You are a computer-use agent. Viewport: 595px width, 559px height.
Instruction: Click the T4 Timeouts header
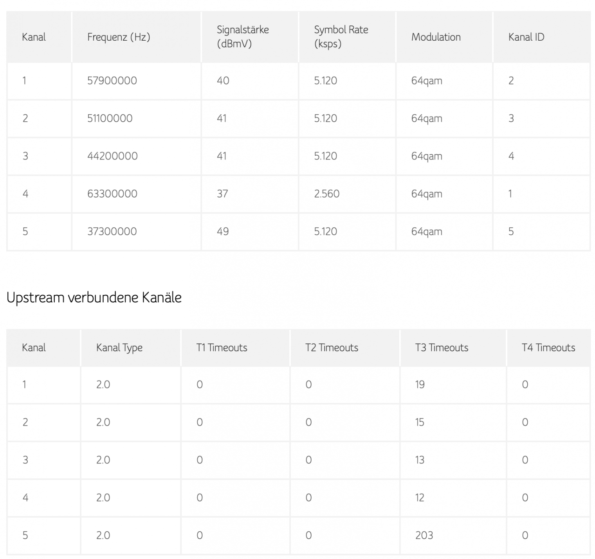pyautogui.click(x=548, y=347)
